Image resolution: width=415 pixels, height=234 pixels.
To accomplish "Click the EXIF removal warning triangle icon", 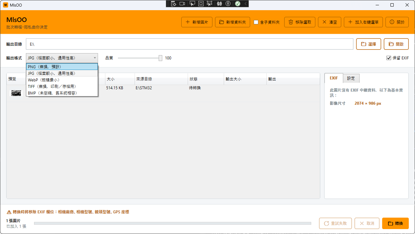I will [9, 212].
